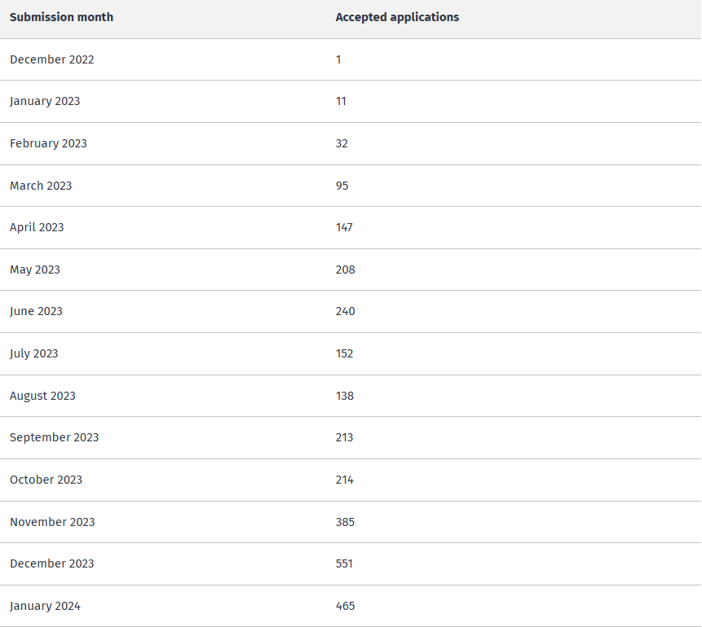The image size is (702, 627).
Task: Click the 'Accepted applications' column header
Action: coord(397,17)
